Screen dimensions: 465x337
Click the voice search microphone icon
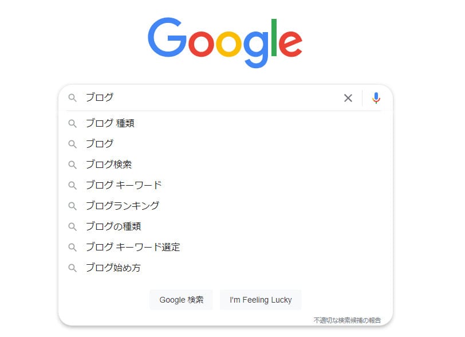click(376, 98)
